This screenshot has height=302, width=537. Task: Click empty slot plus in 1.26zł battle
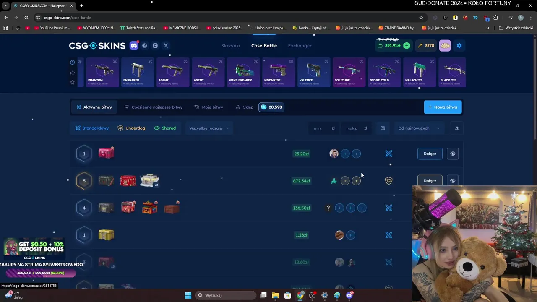(351, 235)
